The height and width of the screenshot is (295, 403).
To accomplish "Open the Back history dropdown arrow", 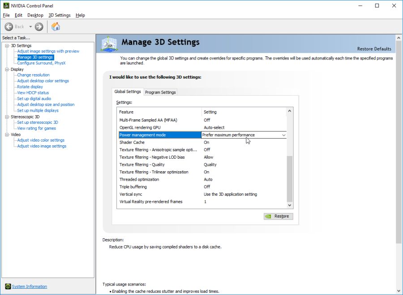I will pyautogui.click(x=30, y=27).
